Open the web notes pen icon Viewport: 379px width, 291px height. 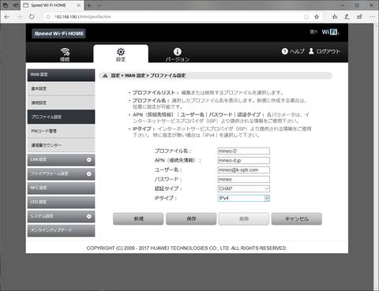coord(347,17)
